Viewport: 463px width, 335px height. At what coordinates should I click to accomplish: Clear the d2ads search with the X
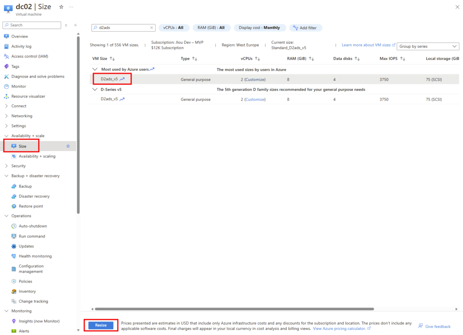[151, 28]
